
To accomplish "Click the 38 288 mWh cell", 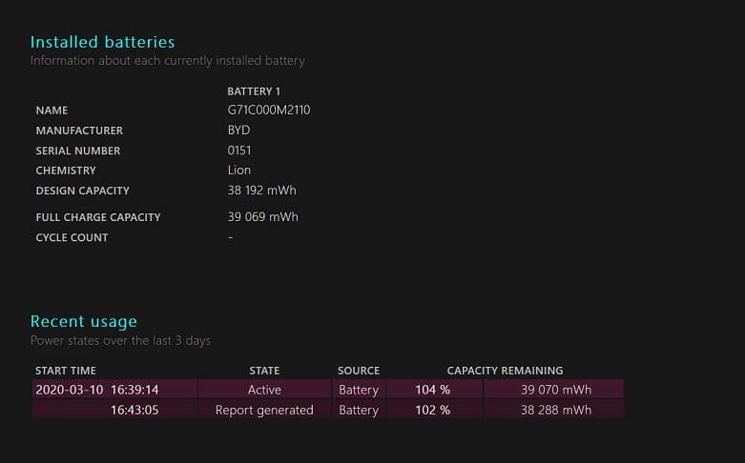I will (x=555, y=411).
